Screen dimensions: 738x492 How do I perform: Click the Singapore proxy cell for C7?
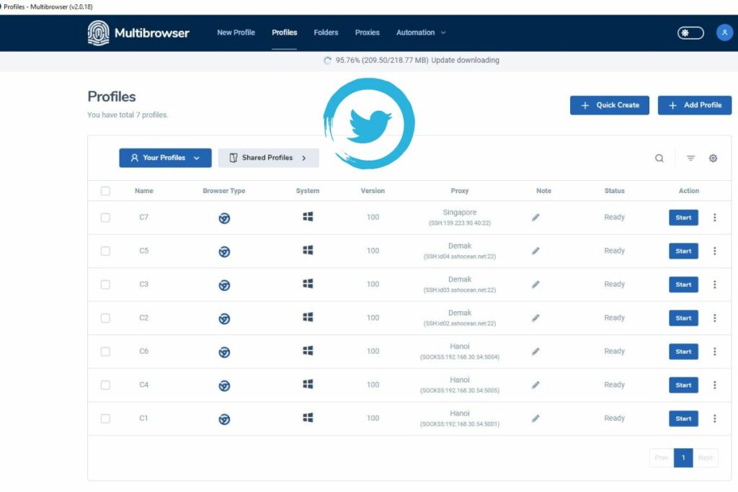point(460,218)
